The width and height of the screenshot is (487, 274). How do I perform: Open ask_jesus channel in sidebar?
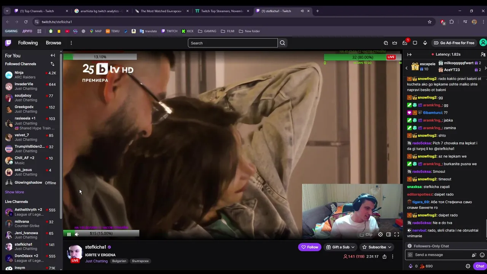coord(30,172)
